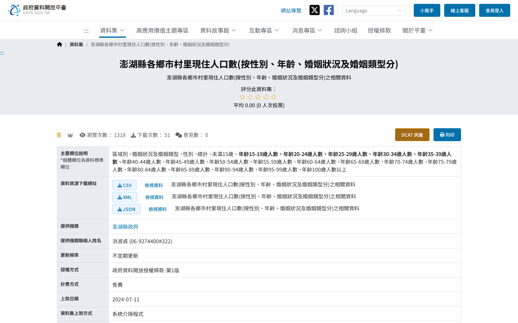Screen dimensions: 518x323
Task: Click the comments bubble icon
Action: [179, 135]
